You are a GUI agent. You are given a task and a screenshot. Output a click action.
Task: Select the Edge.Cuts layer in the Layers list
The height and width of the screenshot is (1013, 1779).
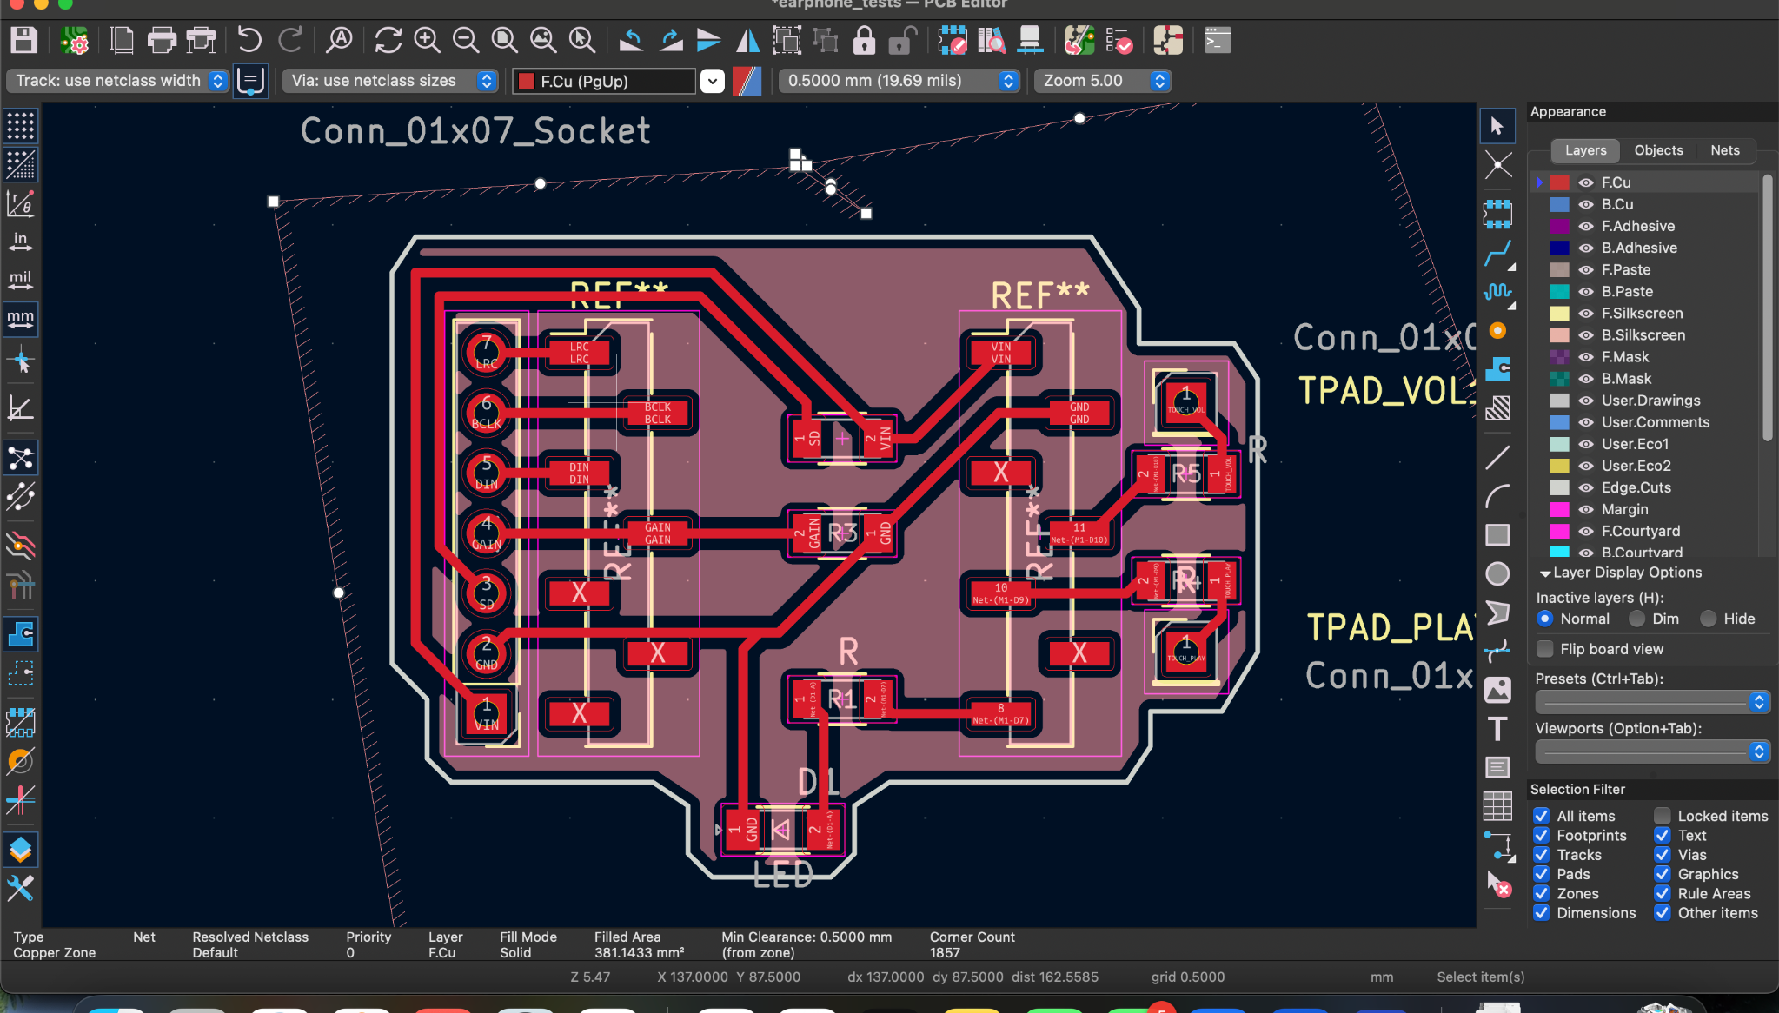point(1635,487)
